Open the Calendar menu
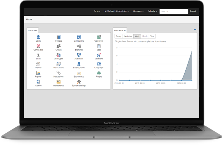This screenshot has height=145, width=222. click(153, 11)
